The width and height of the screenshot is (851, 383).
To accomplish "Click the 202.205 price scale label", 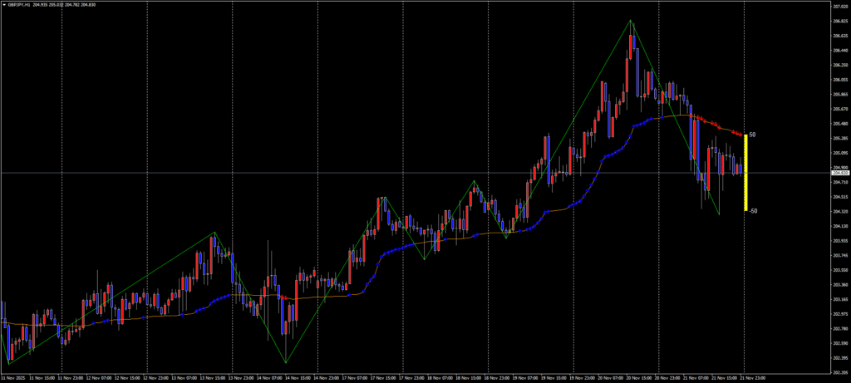I will pyautogui.click(x=839, y=371).
